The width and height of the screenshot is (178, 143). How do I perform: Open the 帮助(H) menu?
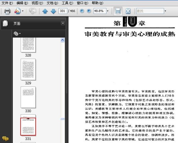point(98,3)
